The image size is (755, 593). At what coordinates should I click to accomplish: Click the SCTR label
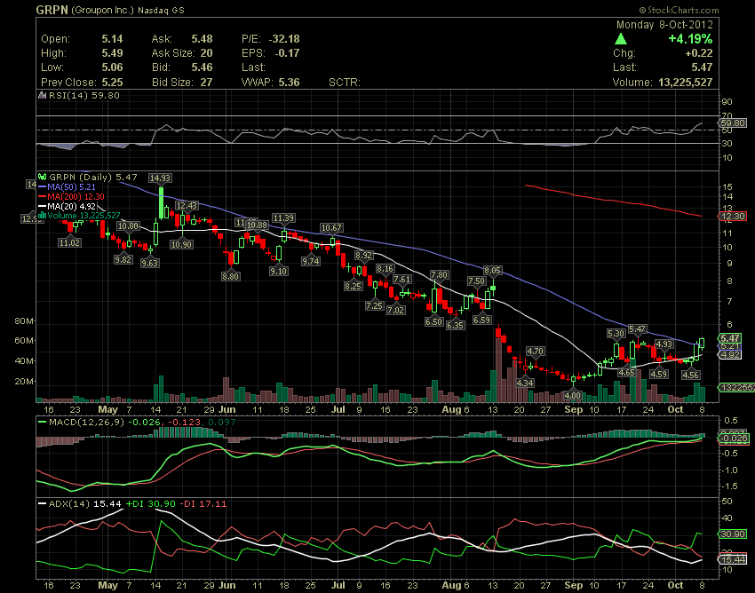345,83
